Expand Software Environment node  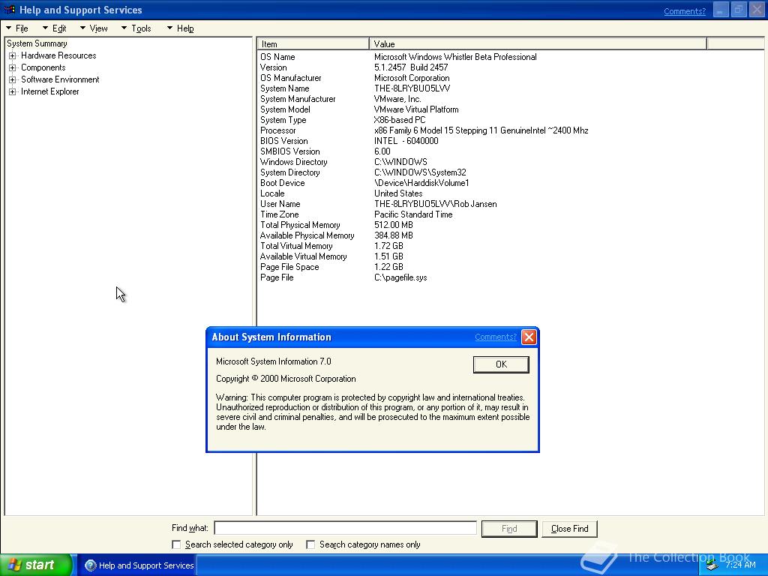[x=13, y=79]
